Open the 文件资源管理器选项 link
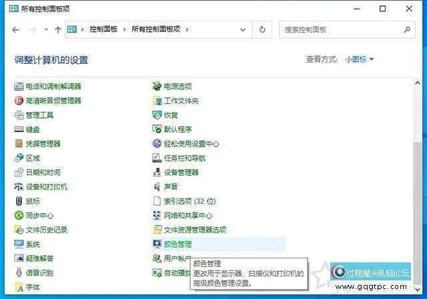The width and height of the screenshot is (427, 299). (195, 230)
